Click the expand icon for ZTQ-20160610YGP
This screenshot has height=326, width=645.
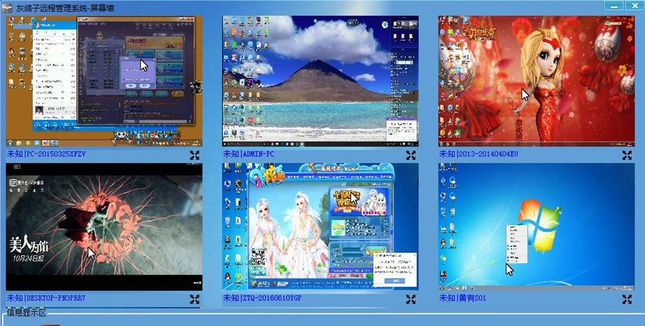411,299
